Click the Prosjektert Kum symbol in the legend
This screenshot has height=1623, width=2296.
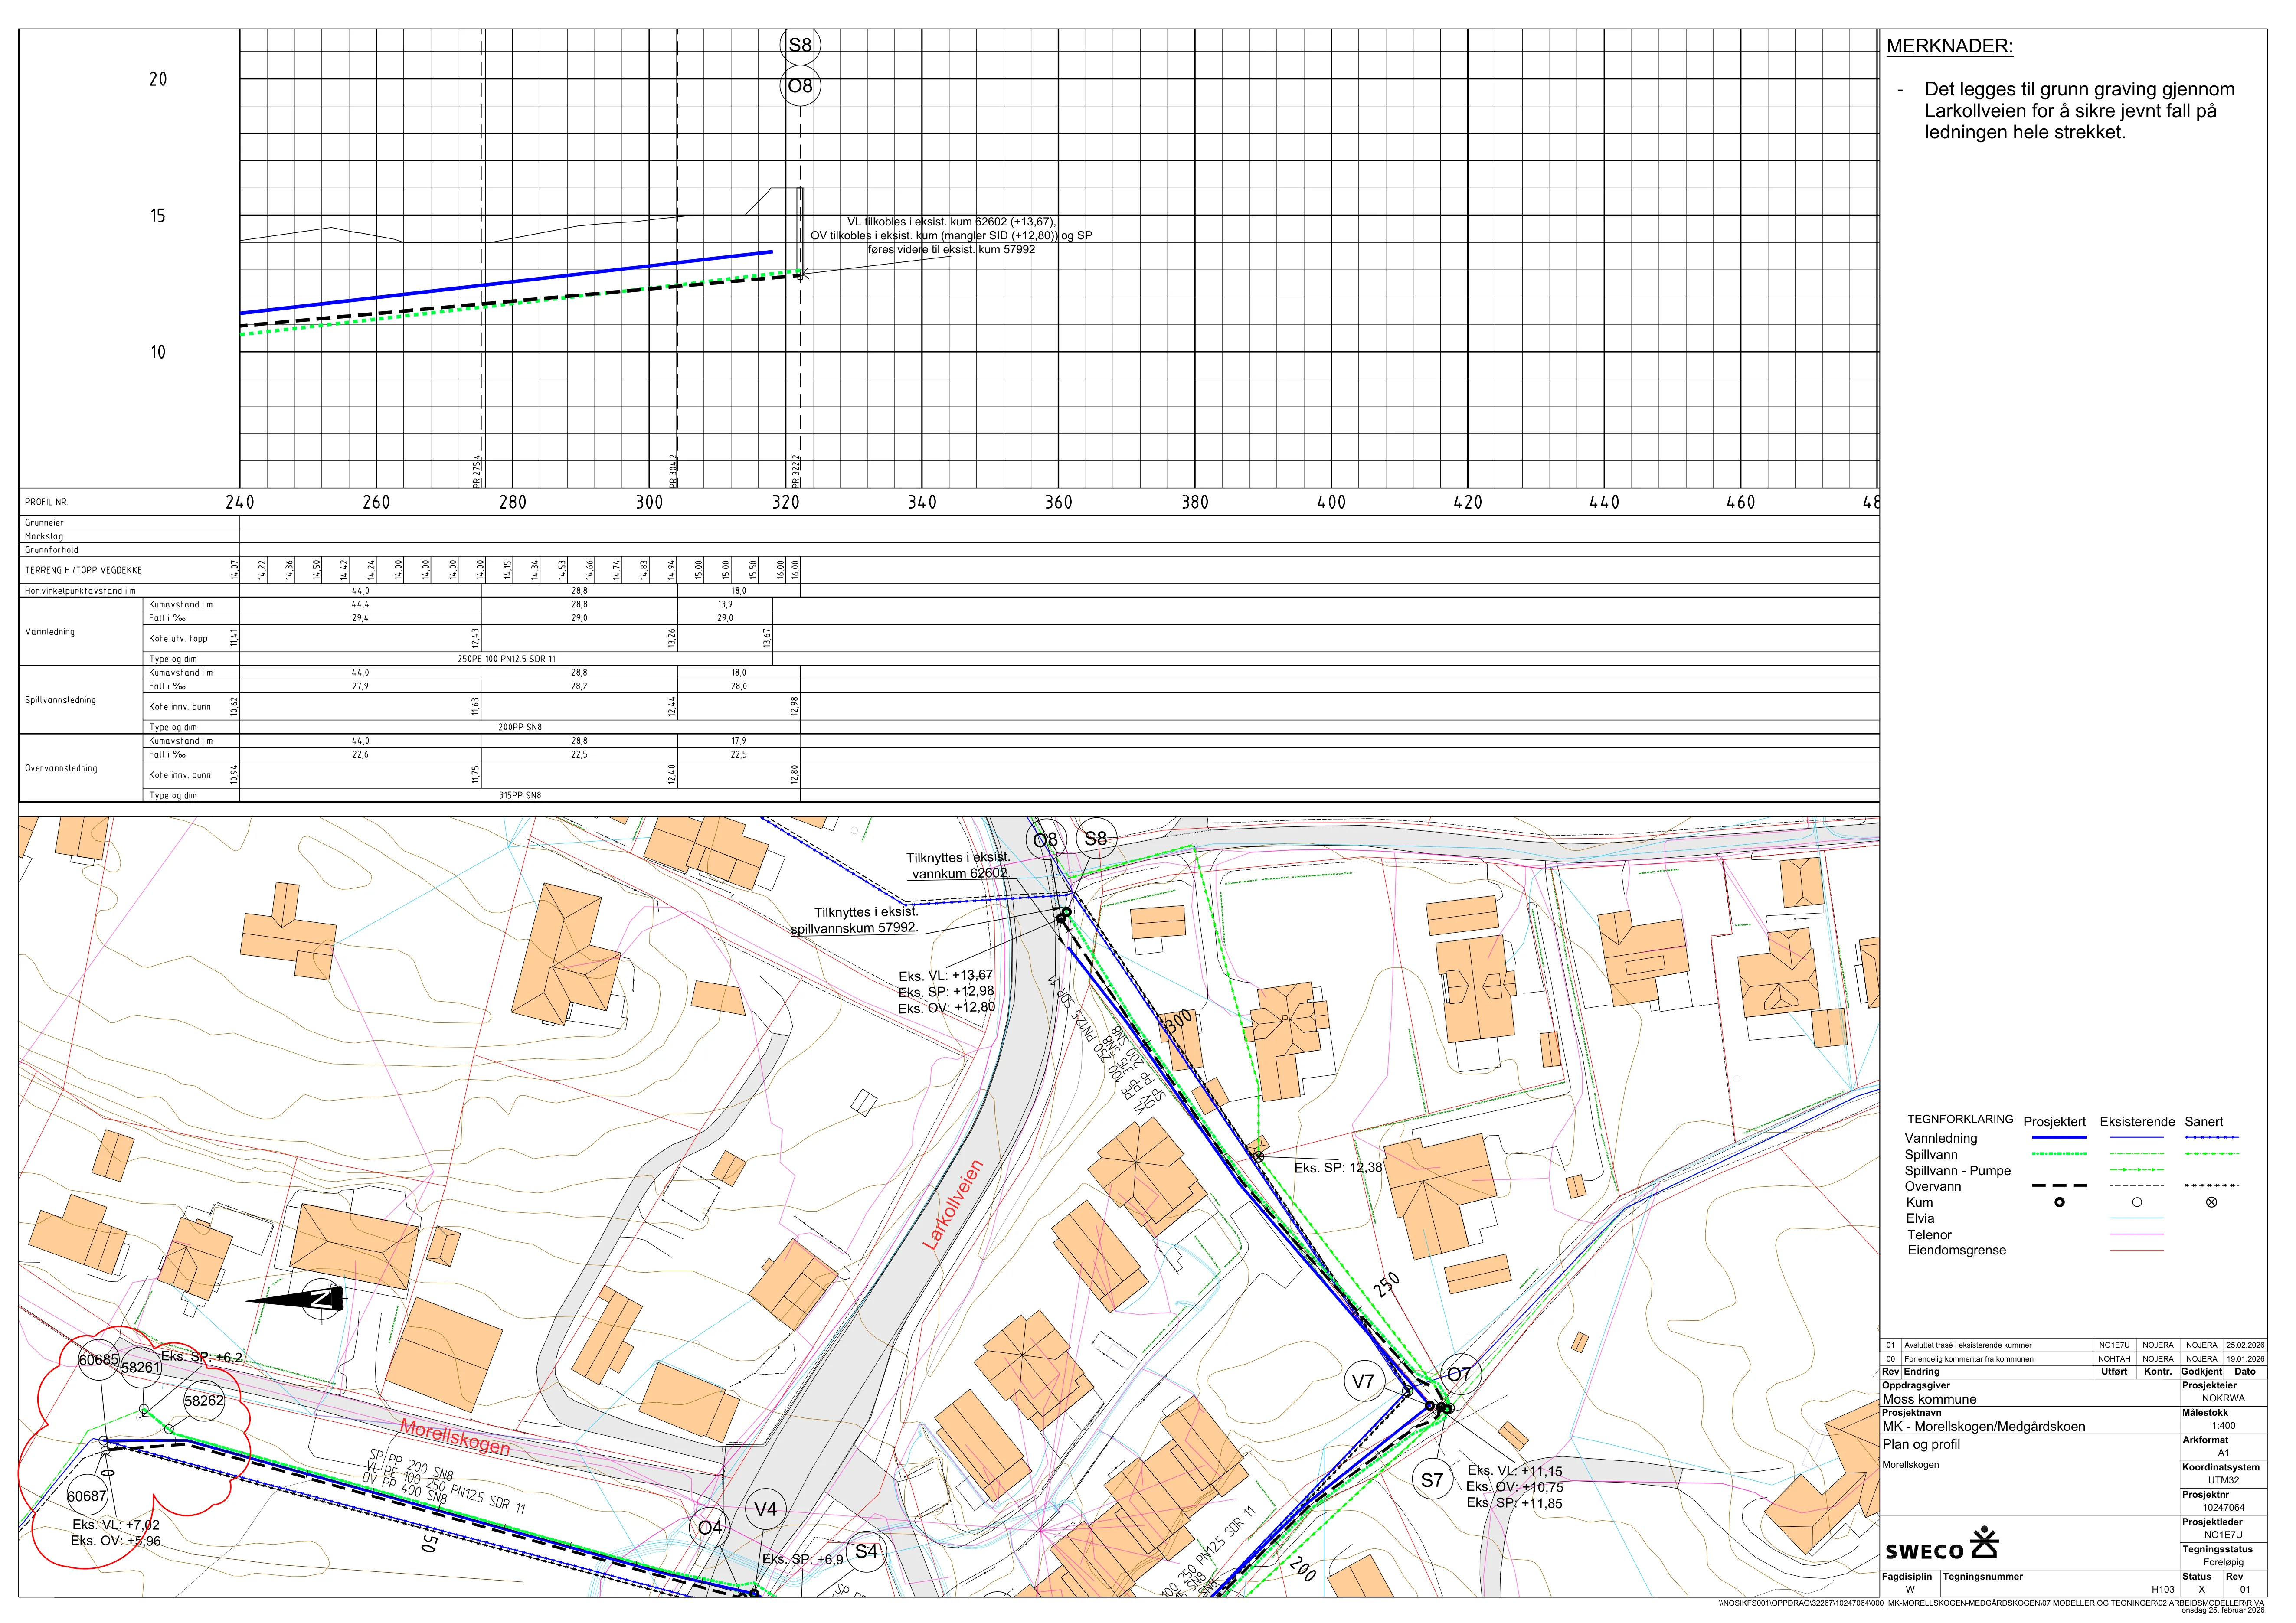click(x=2059, y=1202)
